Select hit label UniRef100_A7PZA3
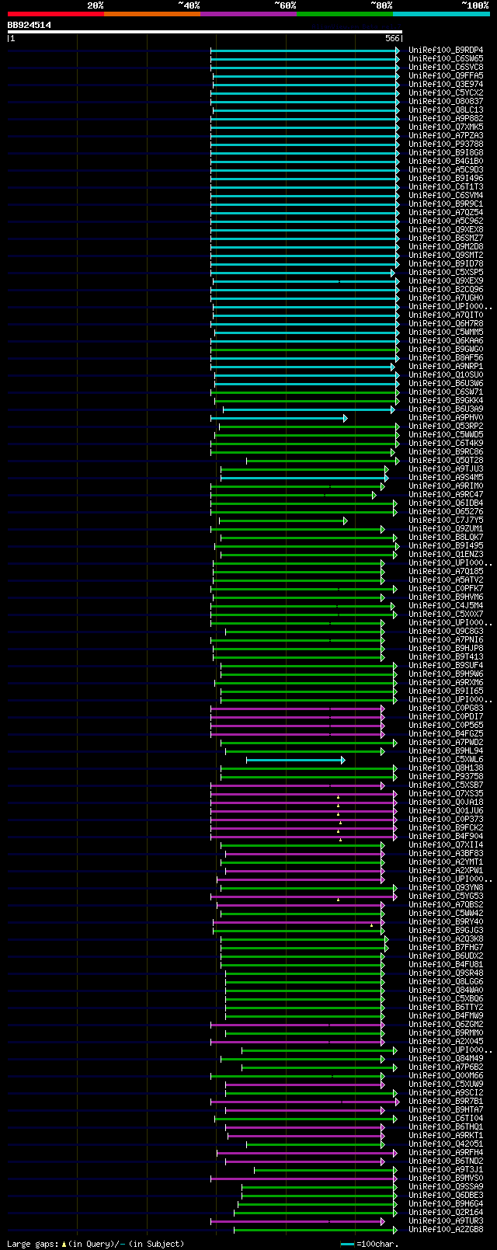 pos(446,135)
